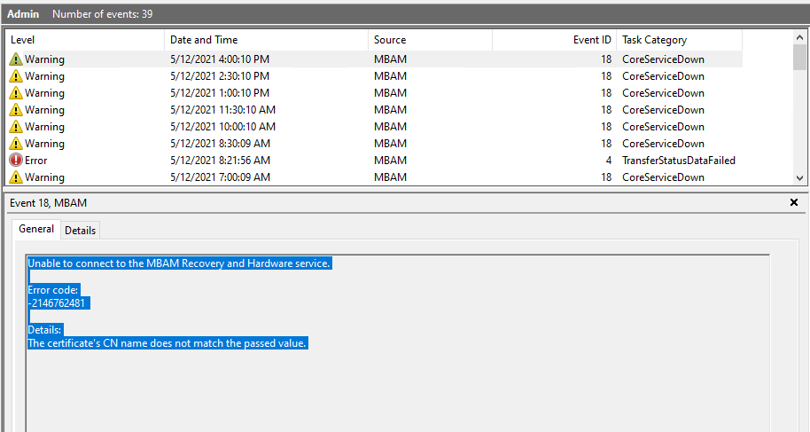Click the 'Event 18, MBAM' pane title
The image size is (810, 432).
pyautogui.click(x=48, y=203)
